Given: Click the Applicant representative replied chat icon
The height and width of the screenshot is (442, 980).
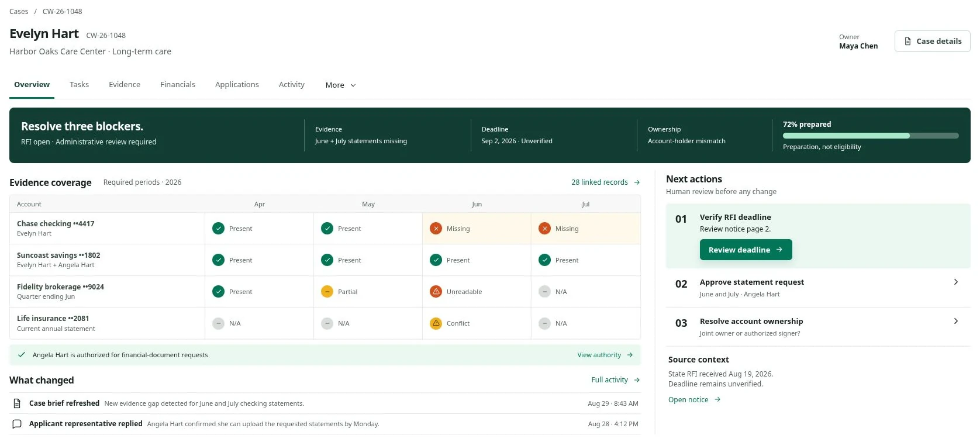Looking at the screenshot, I should click(x=17, y=424).
